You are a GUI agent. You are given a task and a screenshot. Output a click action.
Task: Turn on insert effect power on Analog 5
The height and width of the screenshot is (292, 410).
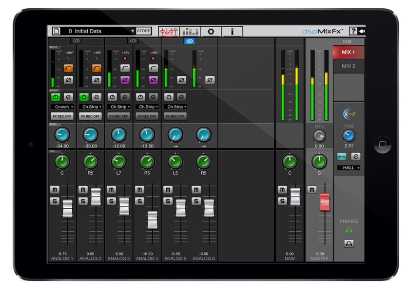coord(169,97)
